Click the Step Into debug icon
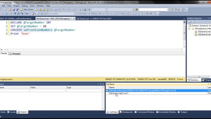This screenshot has height=119, width=211. (x=15, y=14)
